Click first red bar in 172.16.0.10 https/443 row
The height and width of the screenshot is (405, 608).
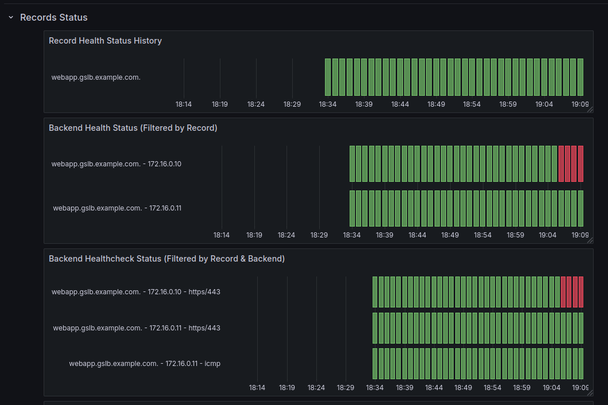[563, 292]
